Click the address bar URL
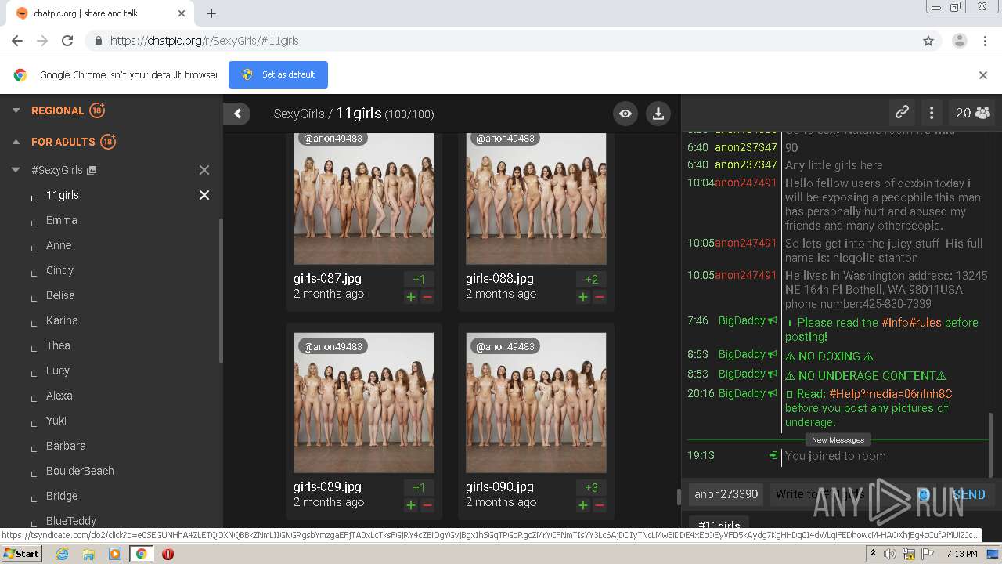The width and height of the screenshot is (1002, 564). (x=204, y=41)
